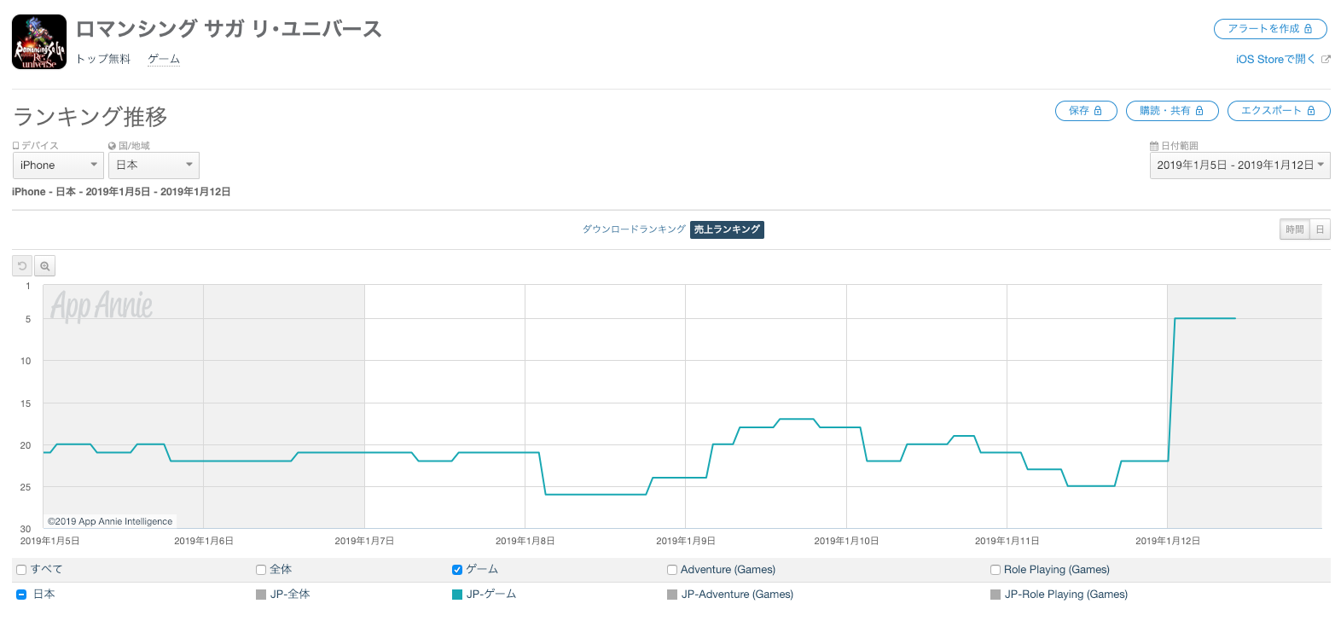The width and height of the screenshot is (1335, 621).
Task: Click the ©2019 App Annie Intelligence text
Action: click(x=110, y=521)
